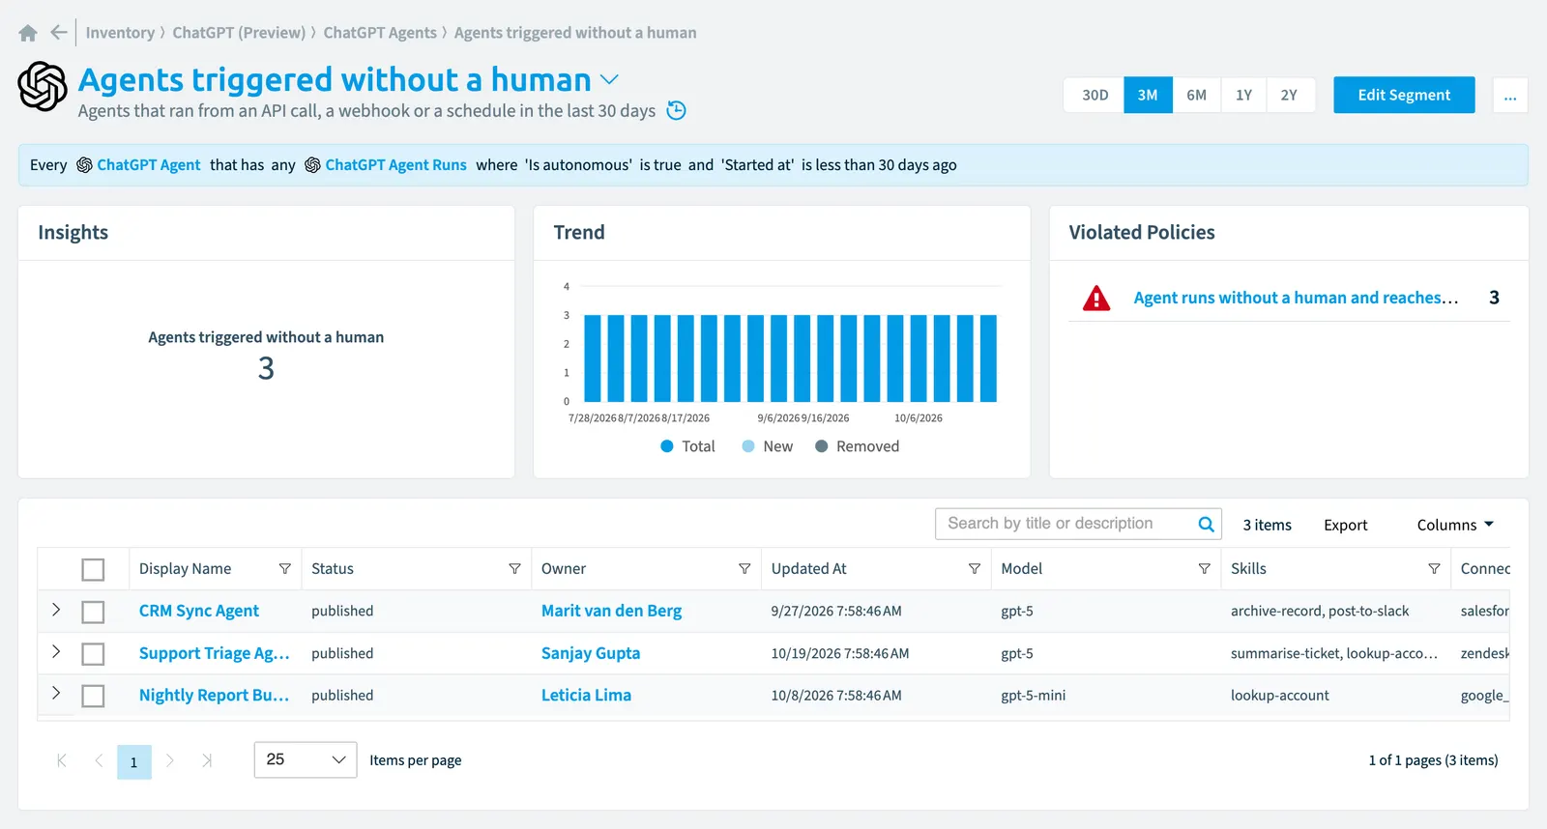Expand the Support Triage Agent row
This screenshot has width=1547, height=829.
coord(56,651)
